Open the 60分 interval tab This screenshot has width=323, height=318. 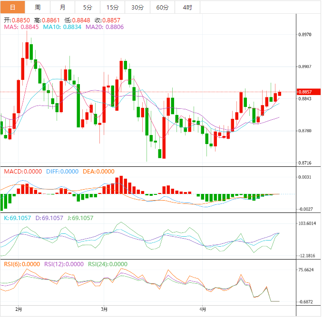click(162, 8)
